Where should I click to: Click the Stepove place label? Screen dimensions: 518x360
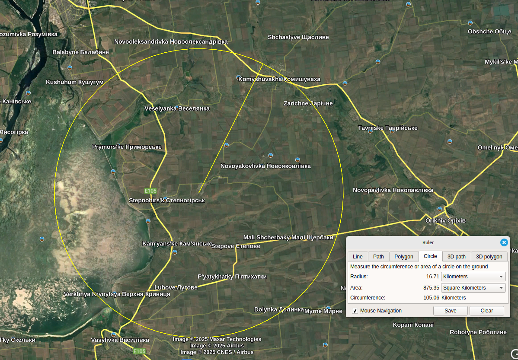(x=236, y=246)
